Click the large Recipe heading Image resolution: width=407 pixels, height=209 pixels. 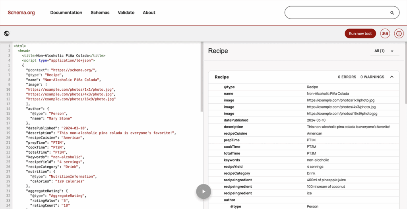(218, 51)
